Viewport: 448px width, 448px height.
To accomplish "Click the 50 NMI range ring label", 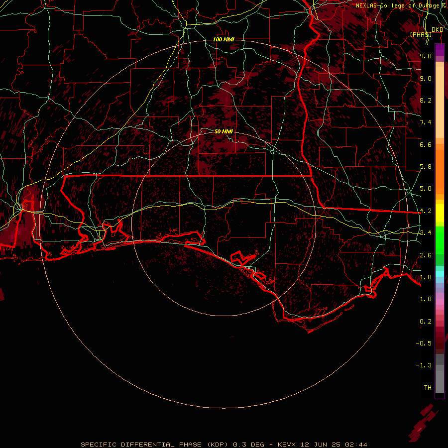I will coord(224,131).
